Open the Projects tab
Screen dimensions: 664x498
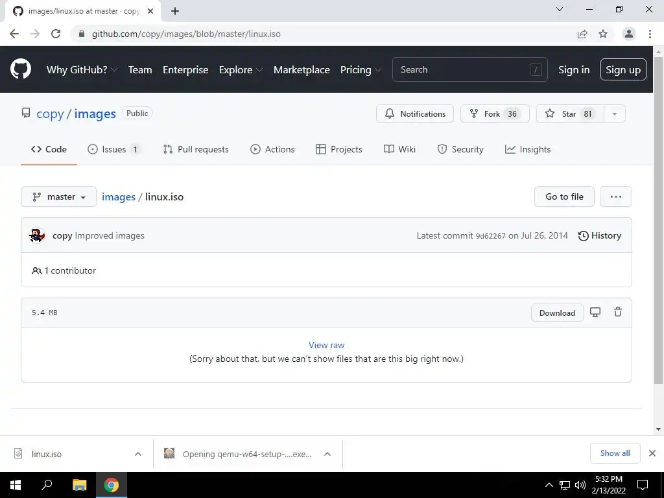tap(338, 149)
